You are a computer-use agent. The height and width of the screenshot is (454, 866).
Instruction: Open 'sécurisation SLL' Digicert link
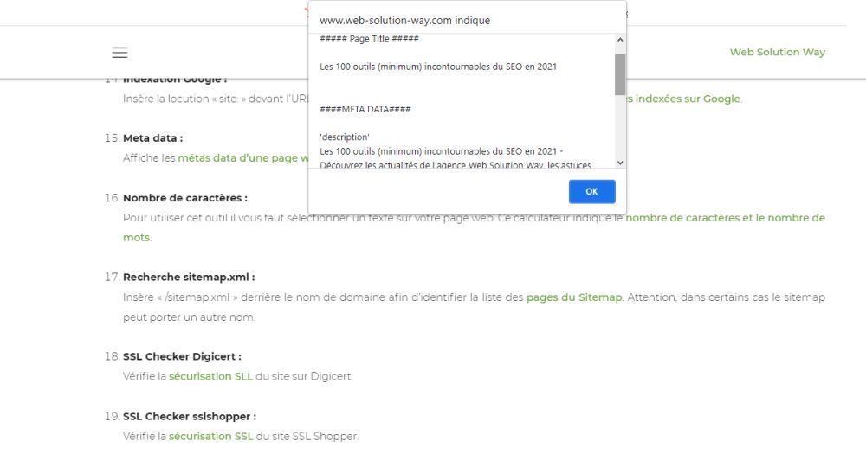coord(210,376)
